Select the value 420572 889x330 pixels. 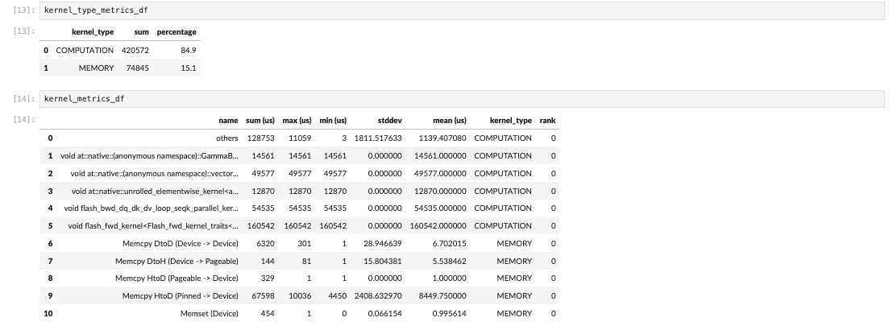coord(135,51)
